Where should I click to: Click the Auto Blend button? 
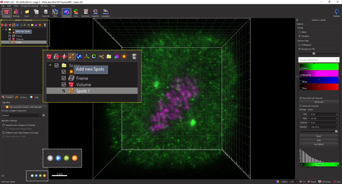click(319, 144)
